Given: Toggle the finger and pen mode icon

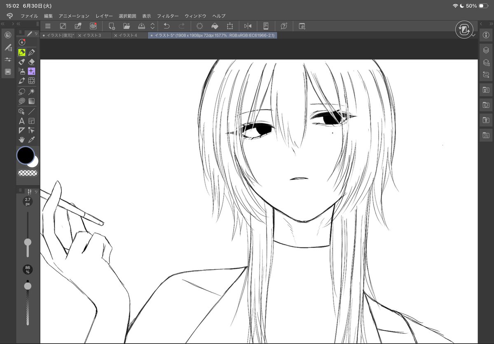Looking at the screenshot, I should tap(78, 26).
